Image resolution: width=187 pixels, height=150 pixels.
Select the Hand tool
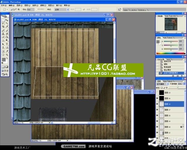tap(3, 55)
